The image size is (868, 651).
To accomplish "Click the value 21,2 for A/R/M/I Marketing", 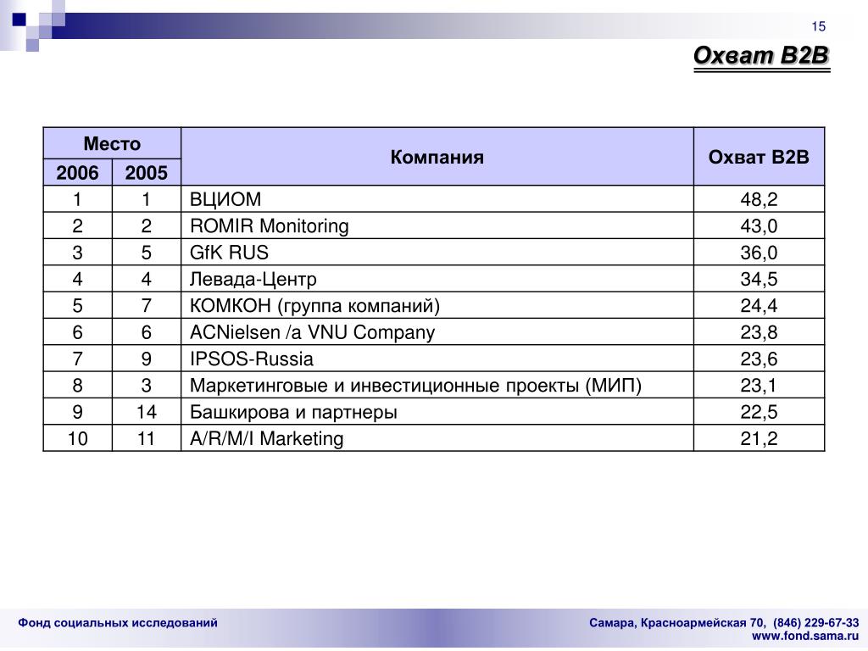I will tap(759, 438).
